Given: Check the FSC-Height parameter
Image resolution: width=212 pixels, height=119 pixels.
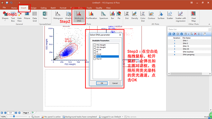Looking at the screenshot, I should click(x=94, y=45).
